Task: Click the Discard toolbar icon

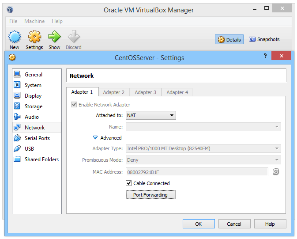Action: tap(74, 37)
